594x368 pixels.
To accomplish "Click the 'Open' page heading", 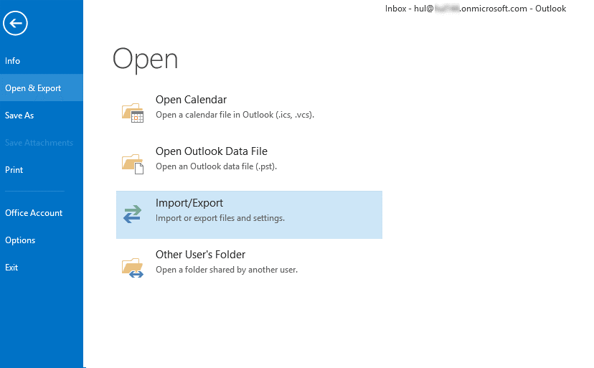I will click(145, 59).
